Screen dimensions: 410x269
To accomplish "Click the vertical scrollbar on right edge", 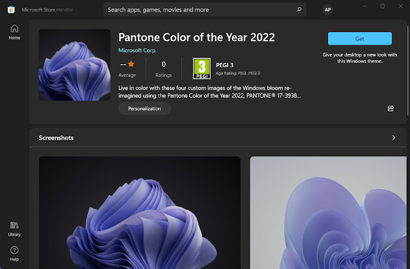I will click(407, 70).
